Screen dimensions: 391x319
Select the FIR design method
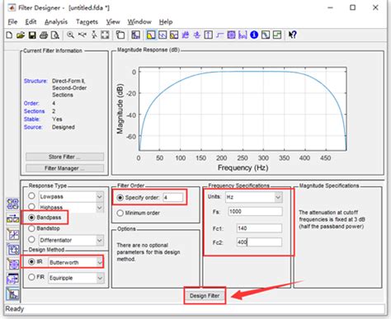click(x=31, y=277)
